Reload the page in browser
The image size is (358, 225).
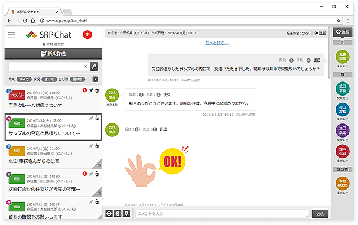(25, 21)
